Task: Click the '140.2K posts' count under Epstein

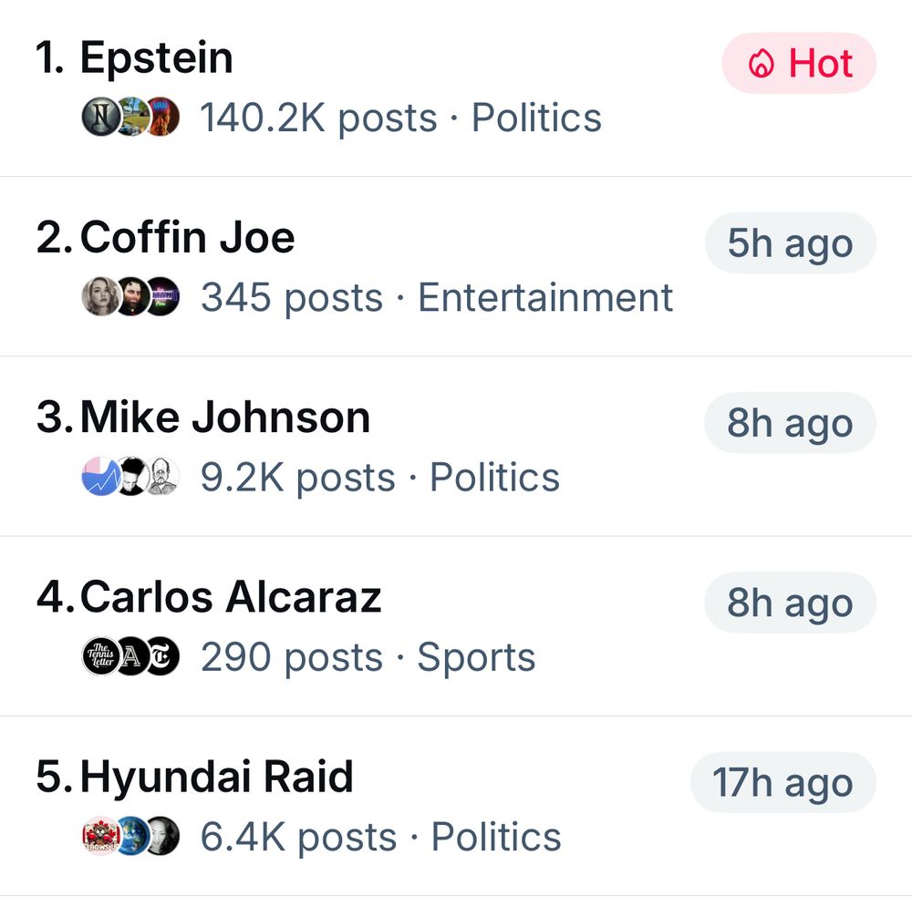Action: point(318,119)
